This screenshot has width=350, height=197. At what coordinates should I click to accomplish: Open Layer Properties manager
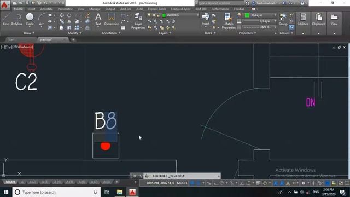pos(138,21)
